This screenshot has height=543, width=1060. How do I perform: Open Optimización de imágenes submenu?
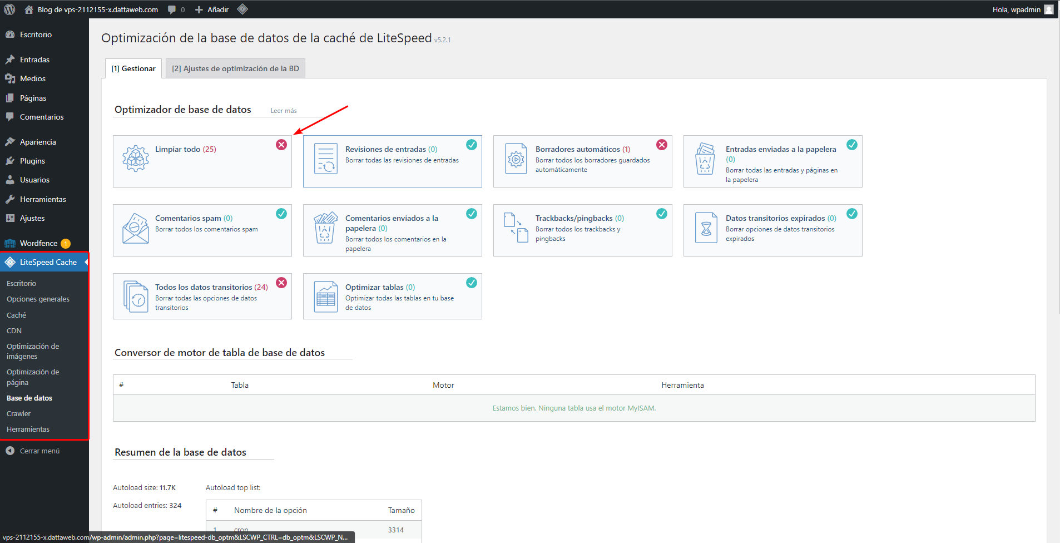(33, 351)
